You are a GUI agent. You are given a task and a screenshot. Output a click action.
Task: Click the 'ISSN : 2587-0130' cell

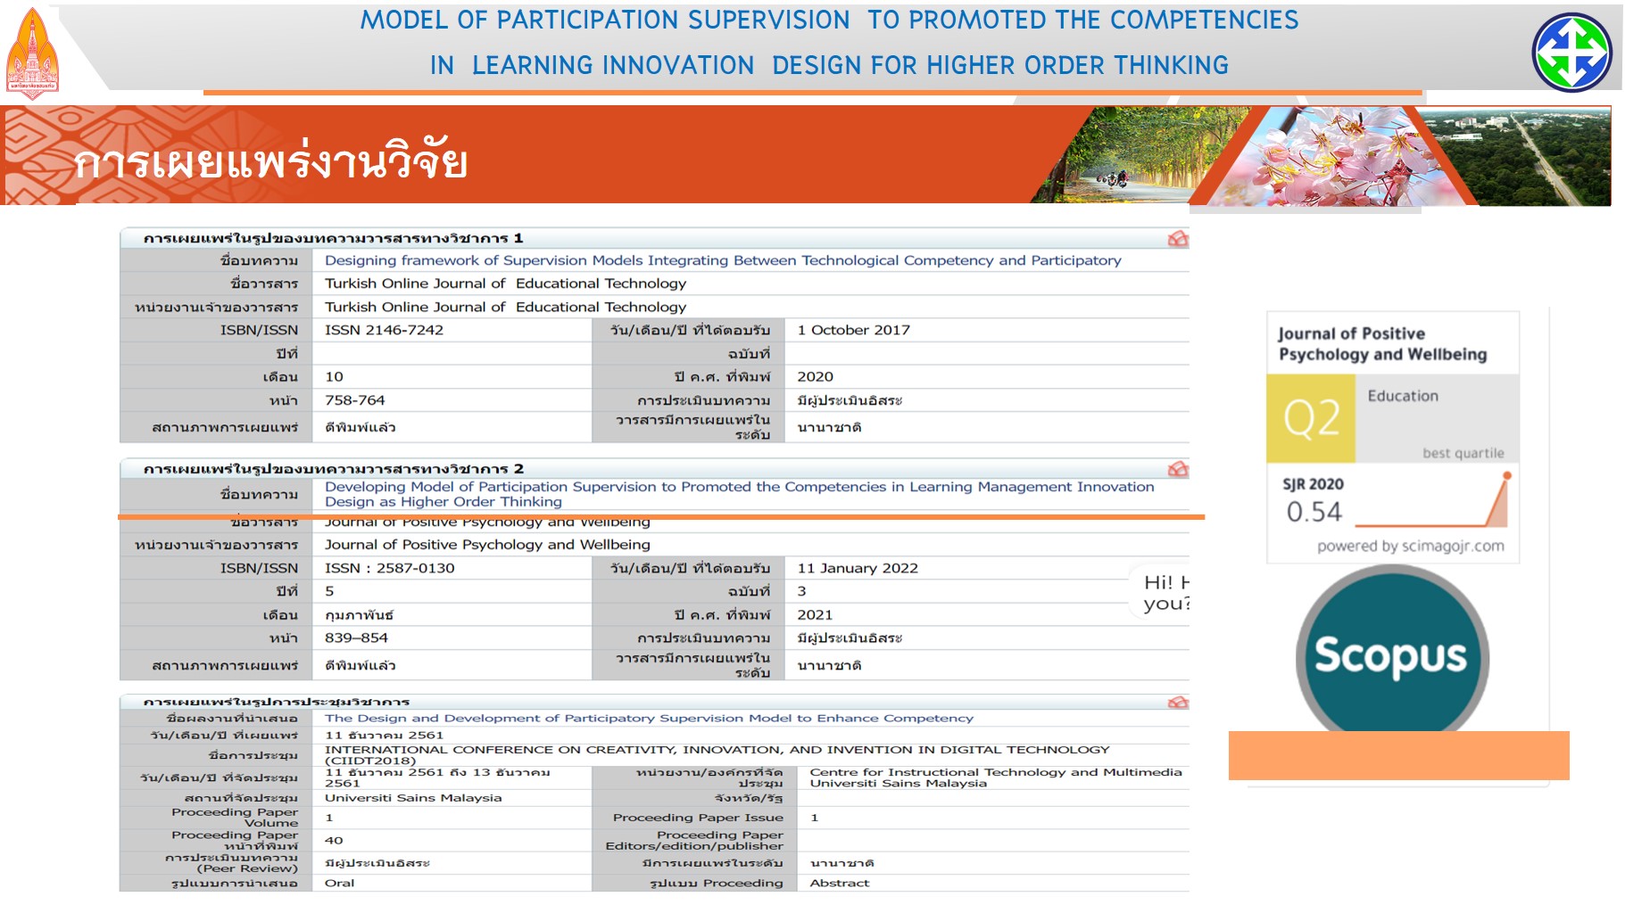pos(390,568)
